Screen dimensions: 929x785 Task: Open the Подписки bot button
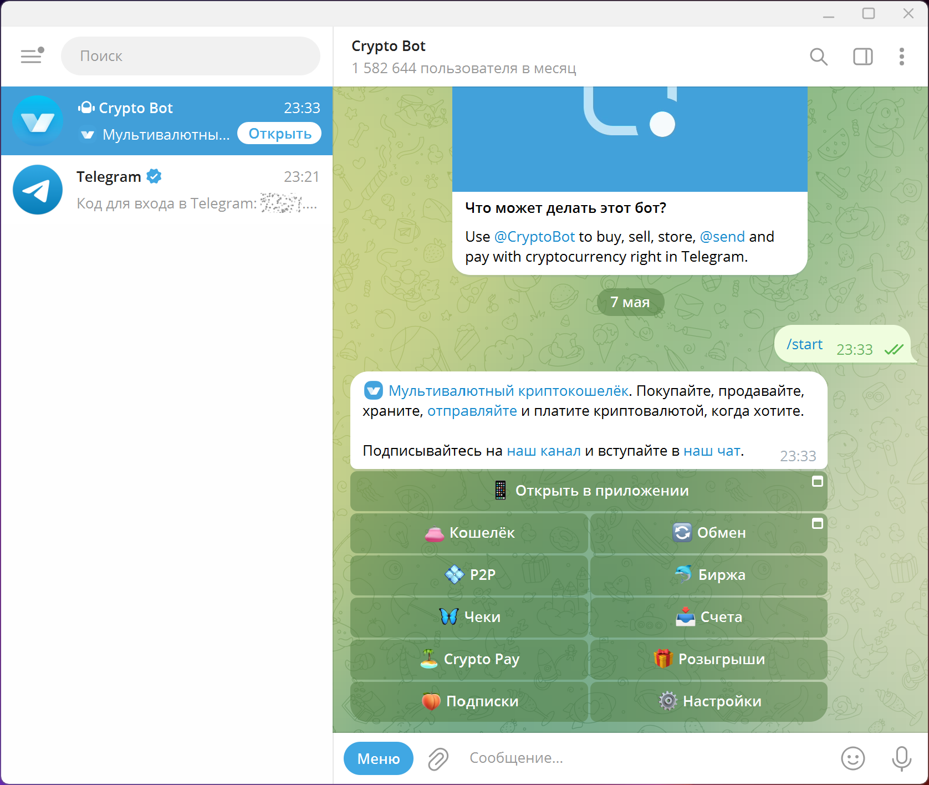point(469,701)
